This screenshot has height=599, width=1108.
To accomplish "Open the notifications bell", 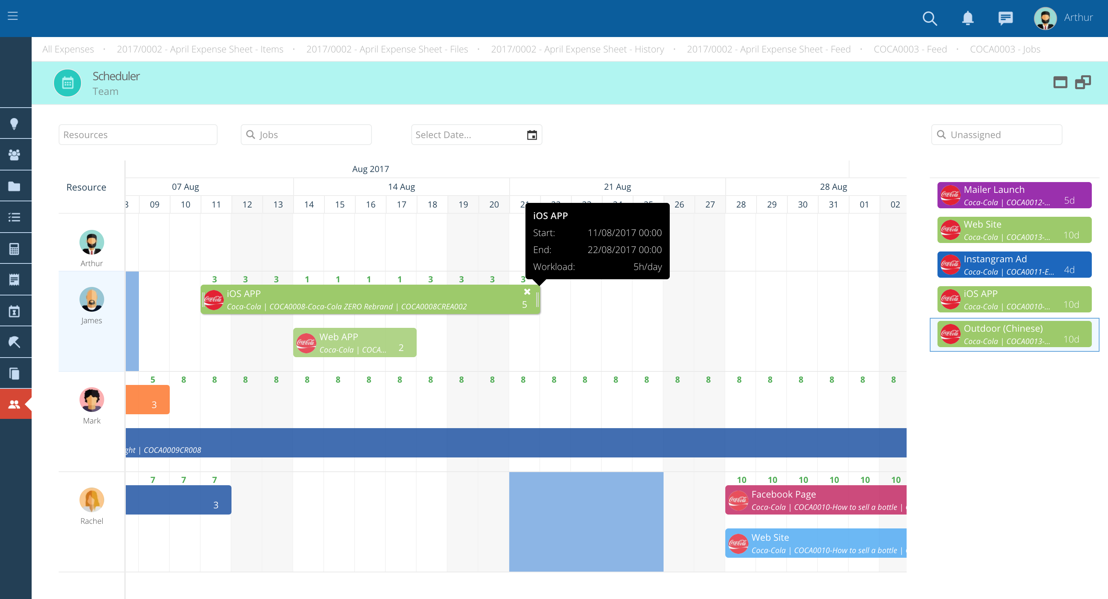I will point(968,18).
